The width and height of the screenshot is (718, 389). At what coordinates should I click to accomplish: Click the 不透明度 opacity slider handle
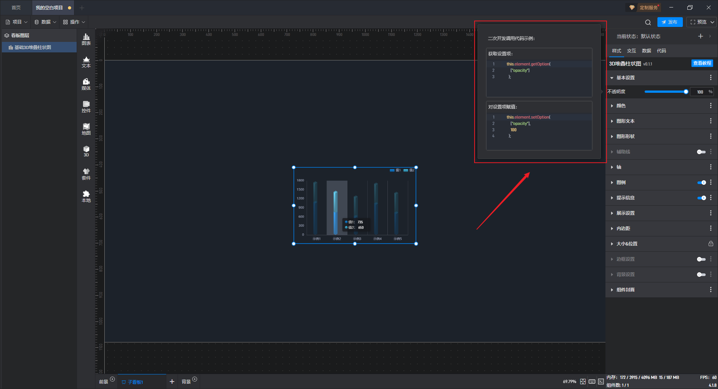[686, 92]
